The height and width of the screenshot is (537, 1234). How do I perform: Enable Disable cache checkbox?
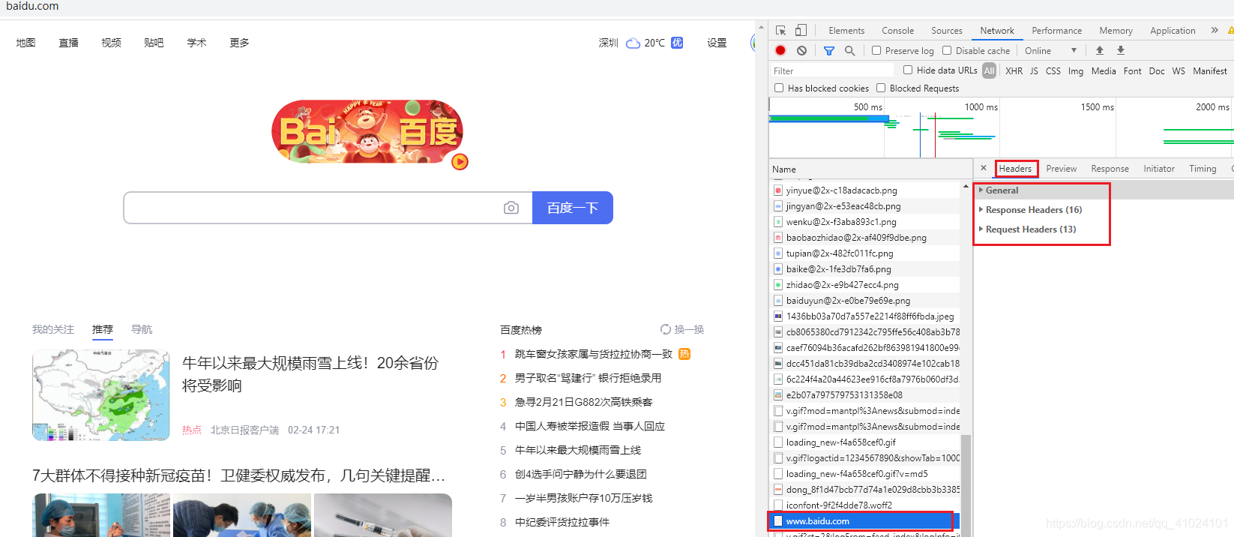(x=947, y=50)
